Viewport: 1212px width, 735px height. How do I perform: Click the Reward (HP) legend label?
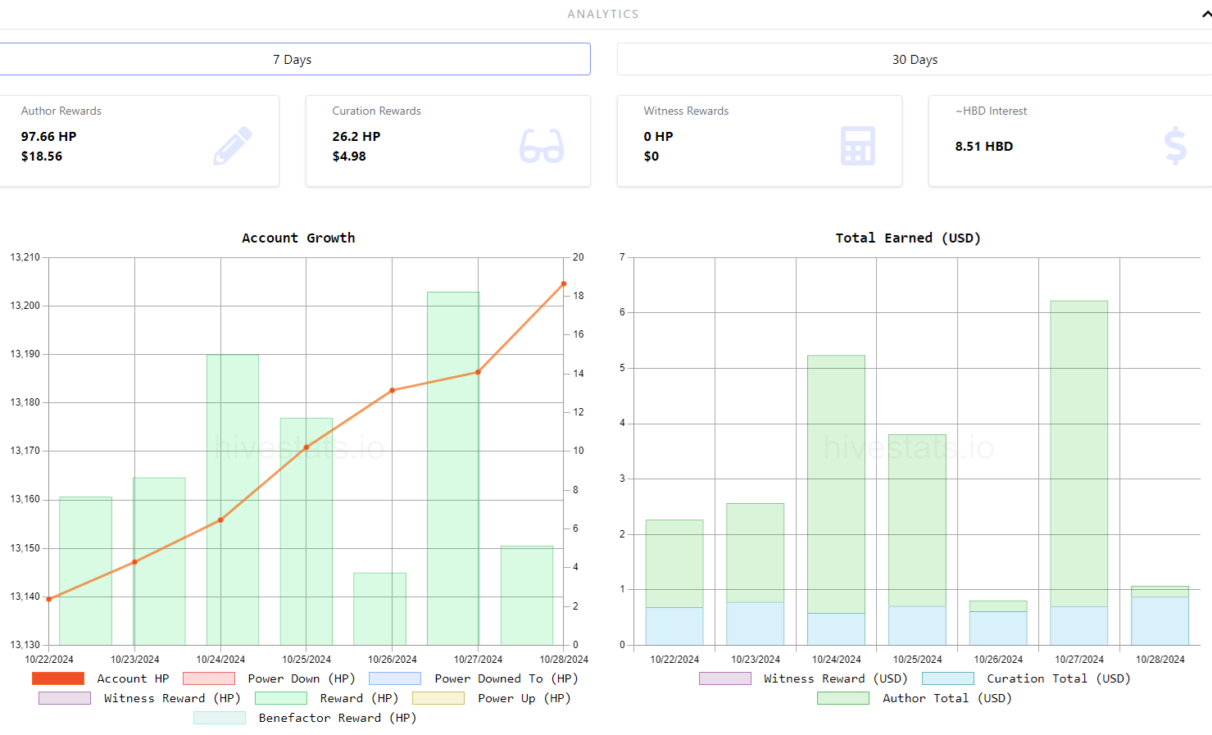pos(359,698)
